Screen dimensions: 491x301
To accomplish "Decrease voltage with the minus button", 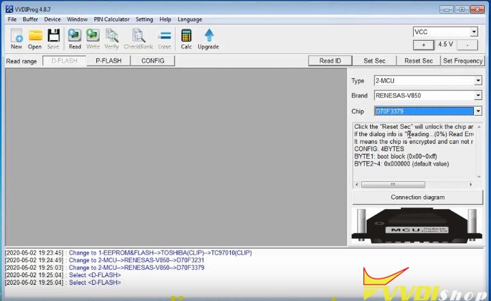I will pos(467,45).
